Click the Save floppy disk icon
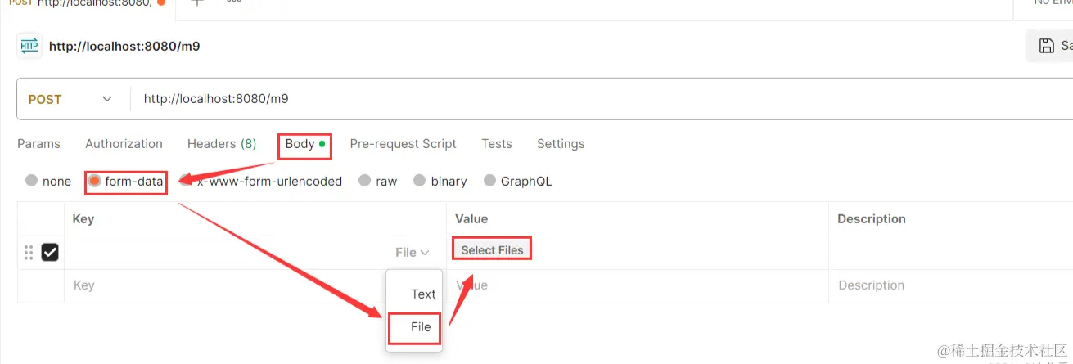 [x=1046, y=46]
